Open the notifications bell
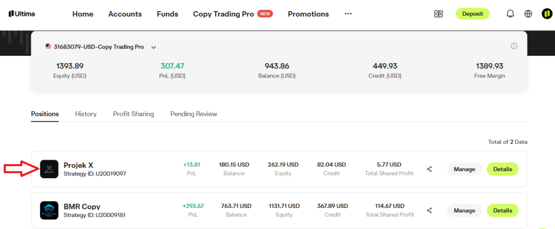Screen dimensions: 555x229 (x=510, y=14)
